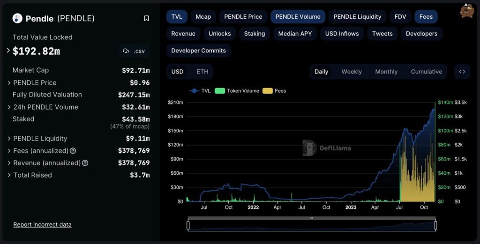Switch chart denomination to USD
The height and width of the screenshot is (244, 480).
click(177, 72)
